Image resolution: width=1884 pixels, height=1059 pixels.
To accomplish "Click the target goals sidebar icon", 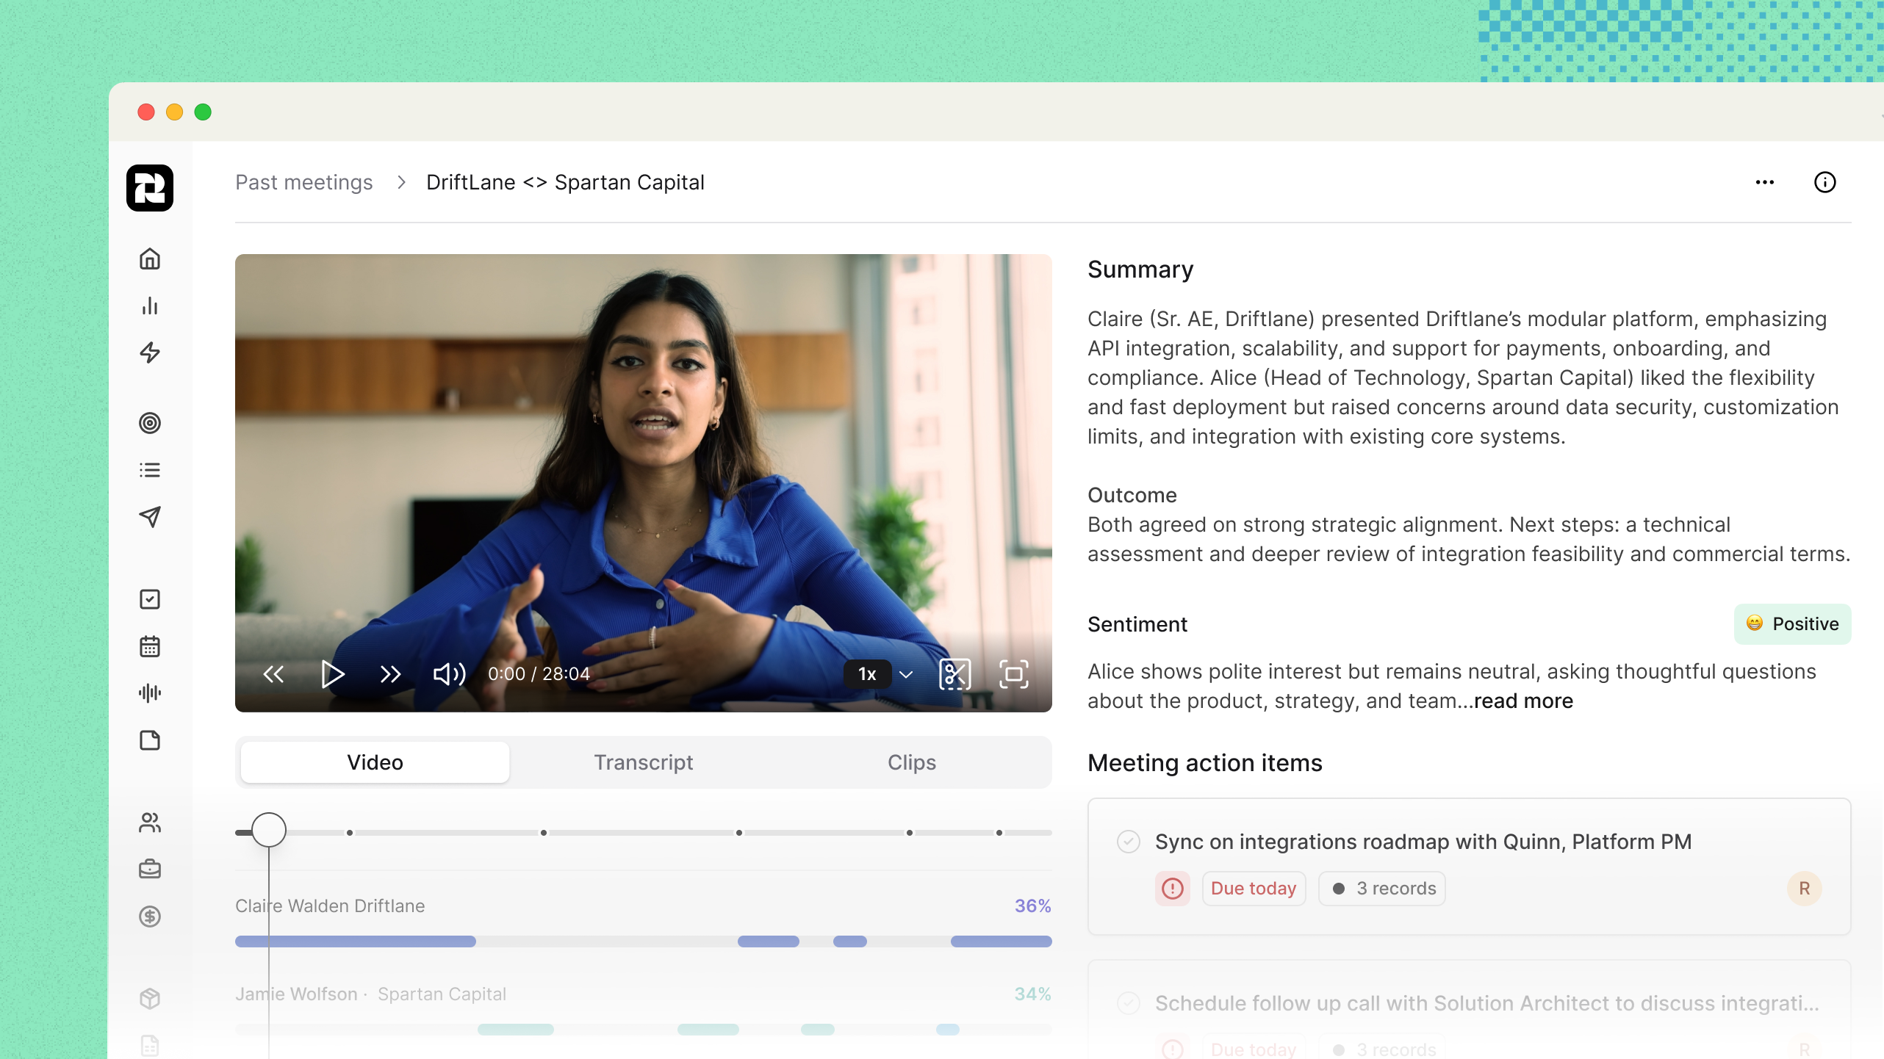I will point(150,423).
